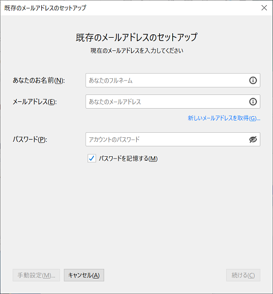
Task: Click the info icon in the name field
Action: point(253,80)
